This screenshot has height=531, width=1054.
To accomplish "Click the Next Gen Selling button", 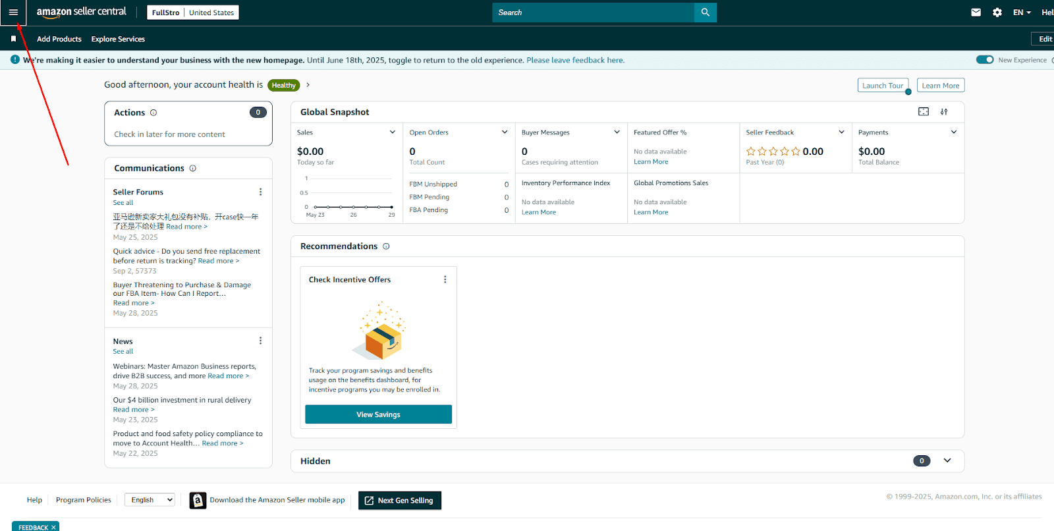I will pos(400,501).
